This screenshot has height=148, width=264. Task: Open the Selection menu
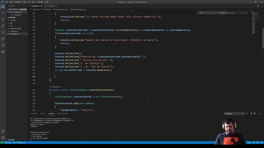[x=17, y=2]
